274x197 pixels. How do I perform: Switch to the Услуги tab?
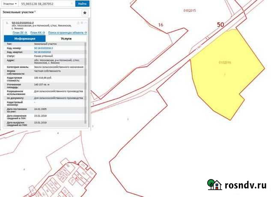[x=66, y=38]
